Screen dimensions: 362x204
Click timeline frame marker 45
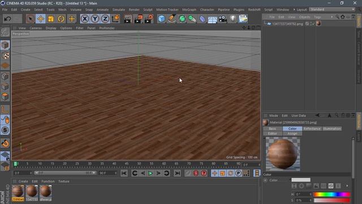[x=127, y=164]
